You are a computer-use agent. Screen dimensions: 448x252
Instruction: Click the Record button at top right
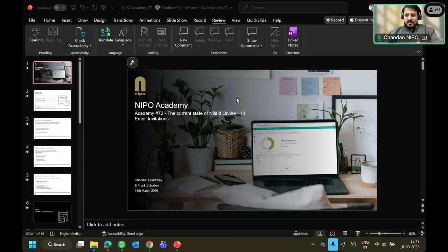click(x=335, y=20)
